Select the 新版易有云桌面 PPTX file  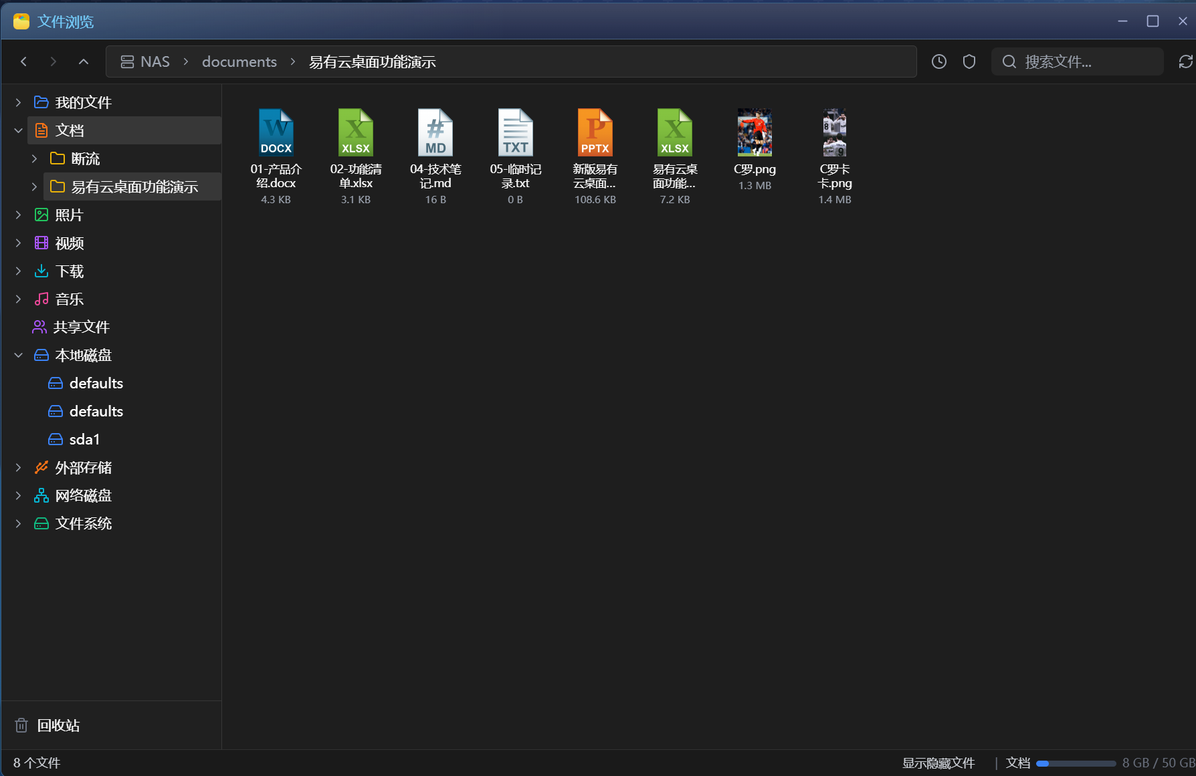(x=595, y=156)
